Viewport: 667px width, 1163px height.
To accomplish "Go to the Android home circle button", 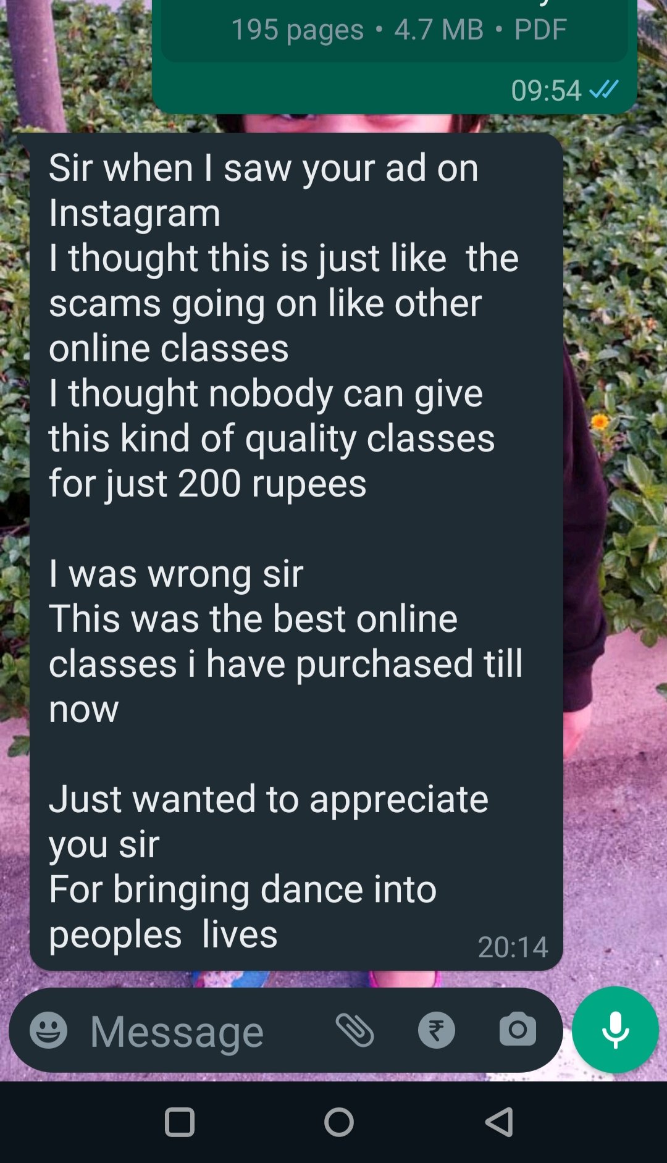I will tap(339, 1122).
